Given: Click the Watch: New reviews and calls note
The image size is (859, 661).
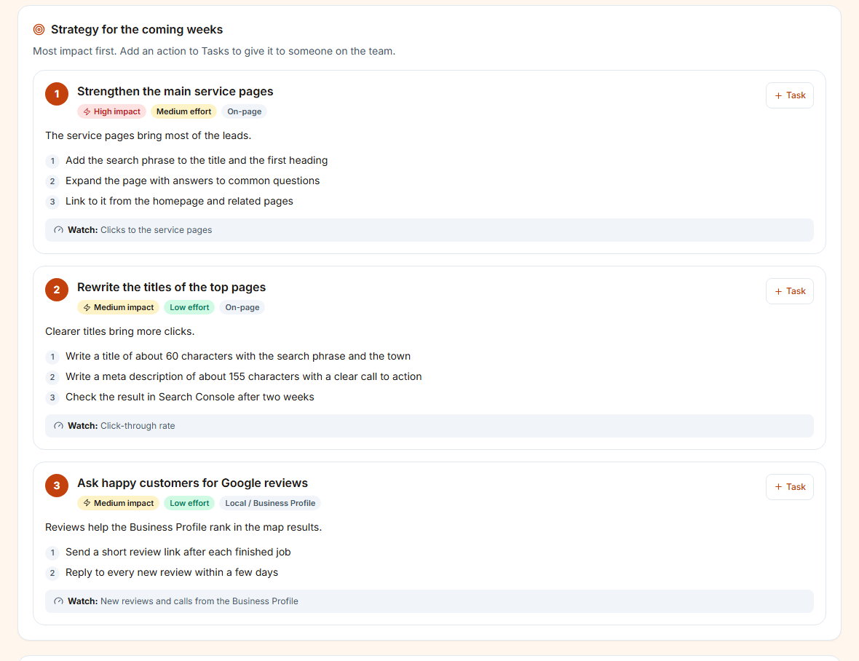Looking at the screenshot, I should 429,601.
